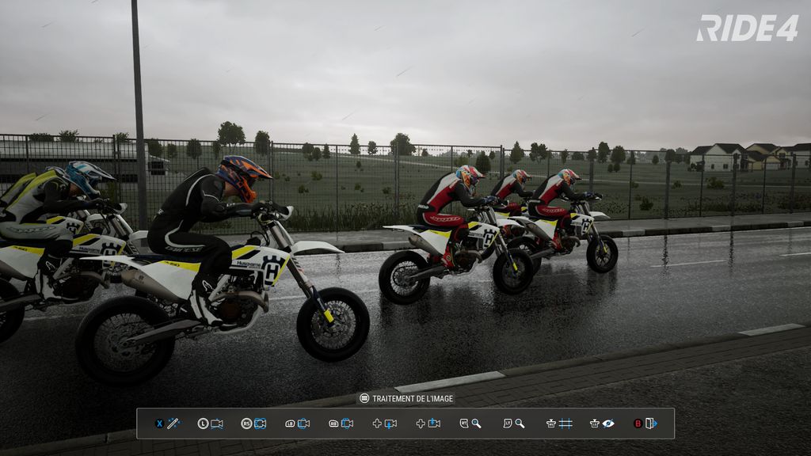Screen dimensions: 811x456
Task: Click the camera roll icon beside LB
Action: click(303, 424)
